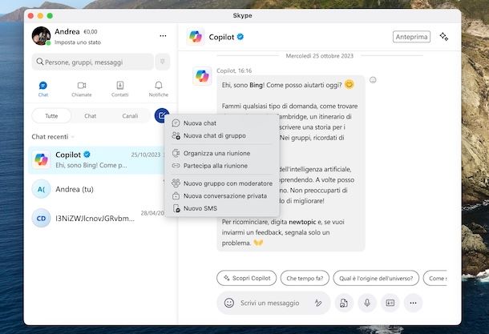The height and width of the screenshot is (334, 489).
Task: Open the three-dots menu beside Andrea's profile
Action: click(163, 36)
